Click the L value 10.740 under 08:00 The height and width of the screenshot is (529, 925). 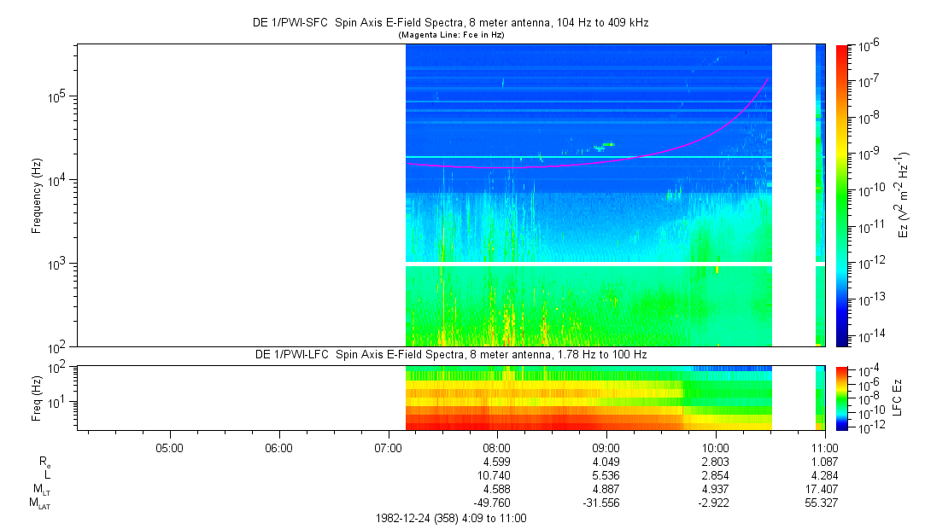click(497, 475)
